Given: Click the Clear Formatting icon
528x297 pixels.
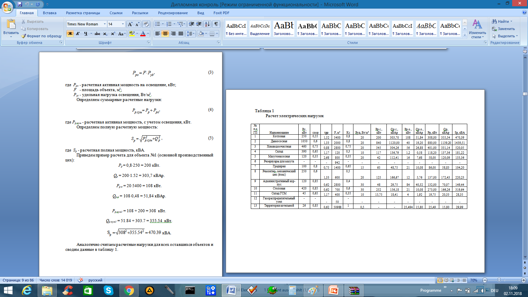Looking at the screenshot, I should pyautogui.click(x=146, y=24).
